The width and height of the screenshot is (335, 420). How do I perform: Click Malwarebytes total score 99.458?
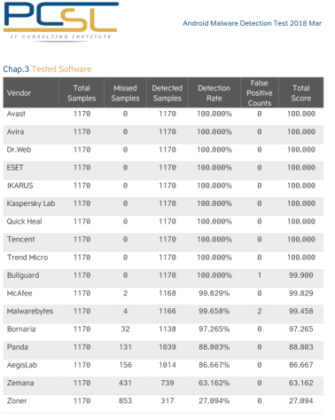click(301, 311)
